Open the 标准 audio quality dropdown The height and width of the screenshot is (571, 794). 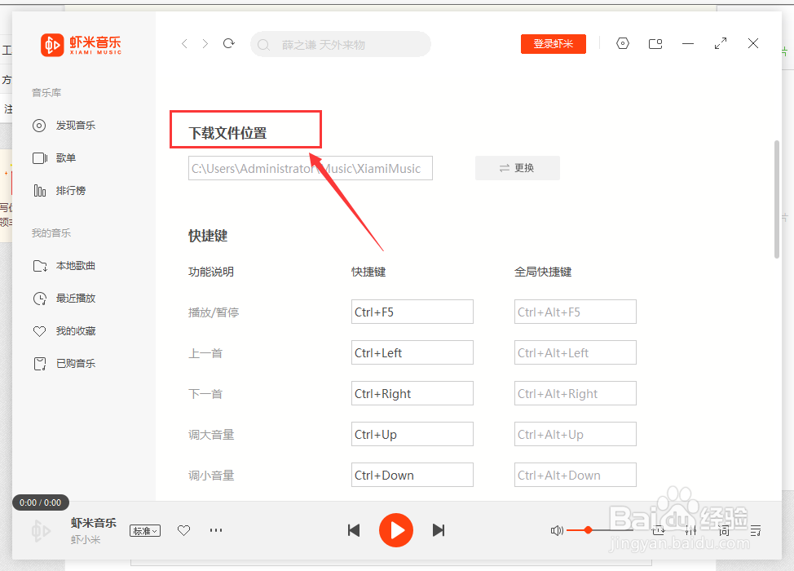click(x=144, y=530)
